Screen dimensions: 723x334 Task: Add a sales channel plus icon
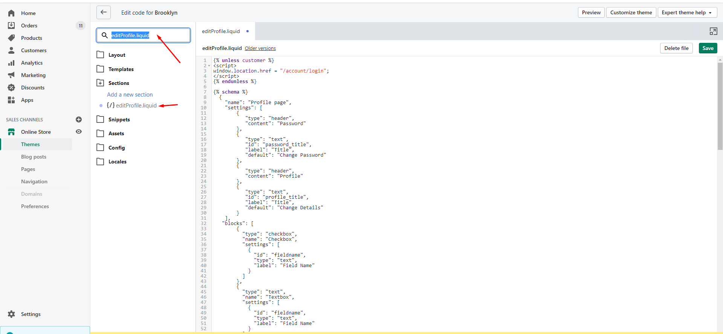coord(79,119)
